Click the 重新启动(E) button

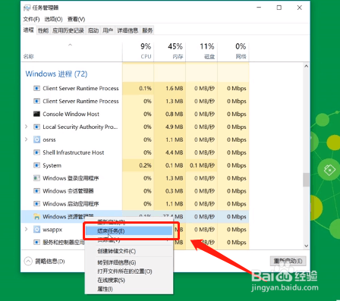(288, 261)
